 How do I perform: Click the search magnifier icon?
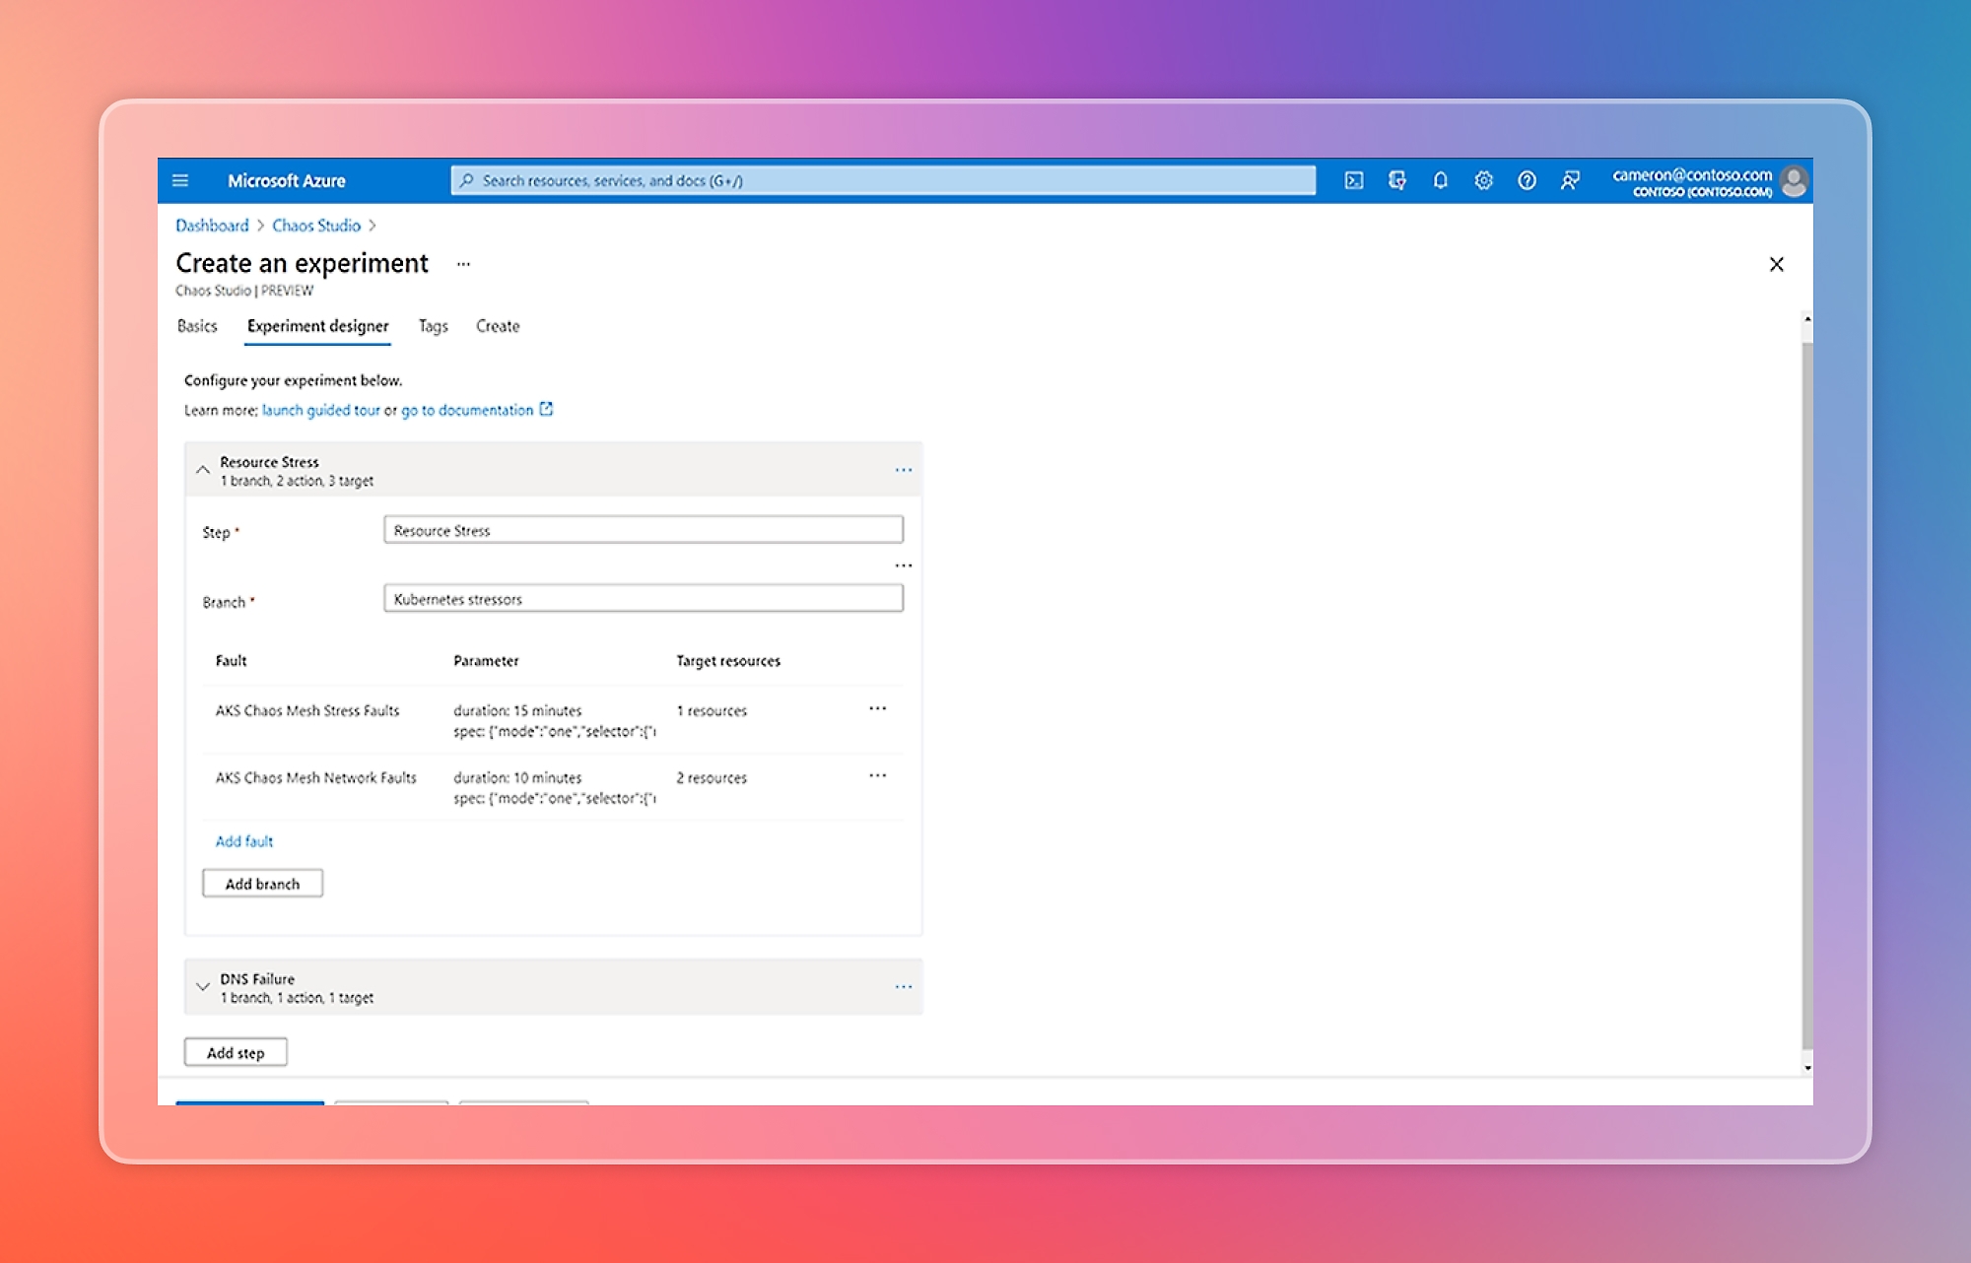tap(467, 180)
